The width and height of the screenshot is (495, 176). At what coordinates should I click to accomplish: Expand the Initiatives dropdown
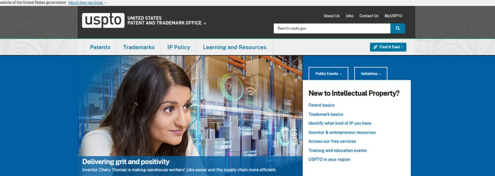pyautogui.click(x=371, y=73)
